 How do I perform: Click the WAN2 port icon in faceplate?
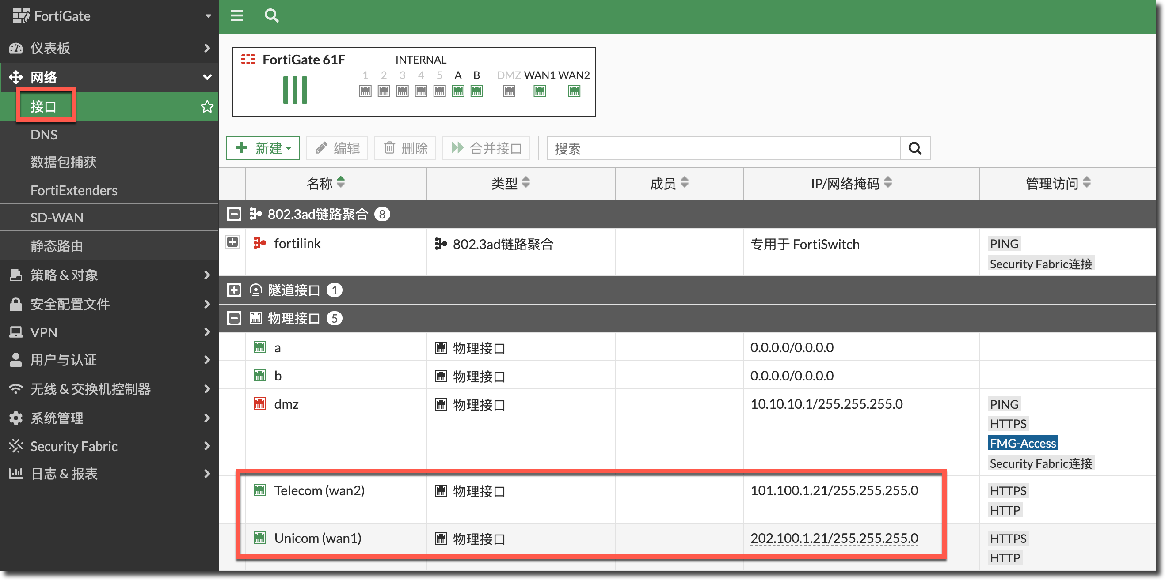pos(574,91)
